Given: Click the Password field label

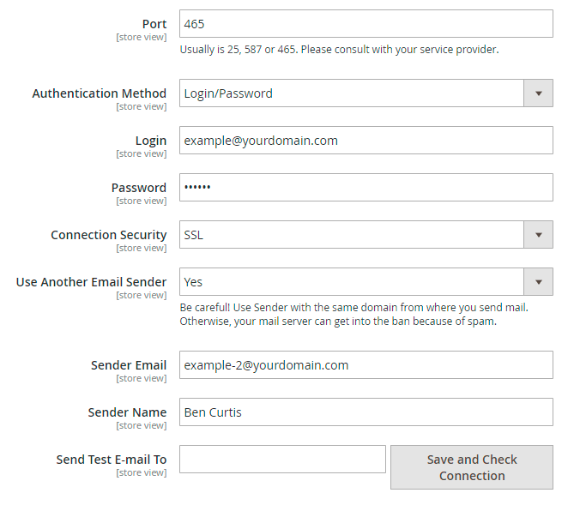Looking at the screenshot, I should pyautogui.click(x=139, y=188).
